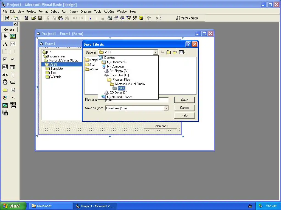
Task: Open the Save as type dropdown
Action: tap(166, 108)
